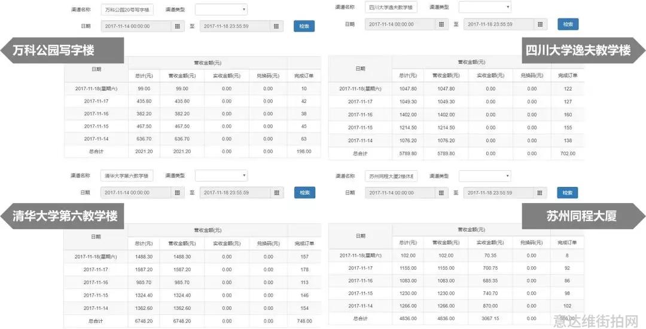The image size is (646, 329).
Task: Select order count 748.00 in 清华大学 total row
Action: pos(304,321)
